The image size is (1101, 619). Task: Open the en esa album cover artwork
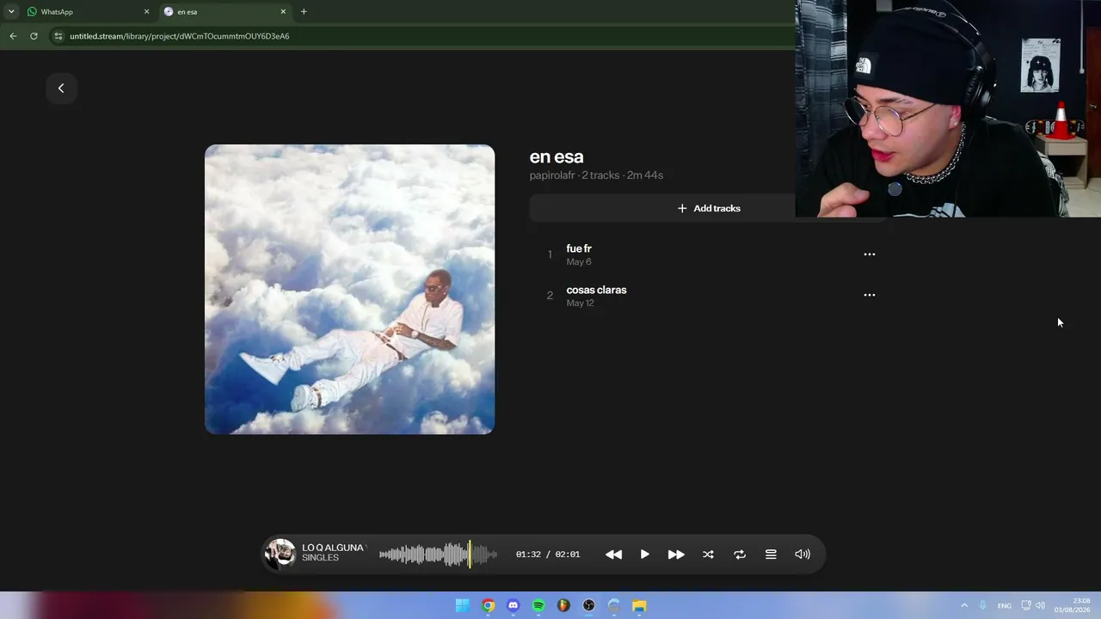tap(349, 289)
